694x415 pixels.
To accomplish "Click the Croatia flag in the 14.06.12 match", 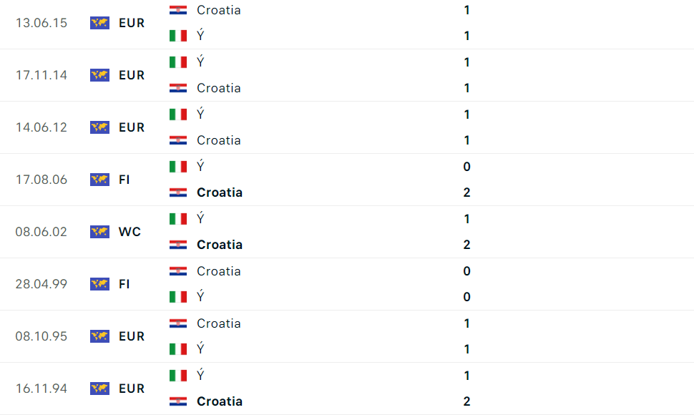I will [x=178, y=140].
